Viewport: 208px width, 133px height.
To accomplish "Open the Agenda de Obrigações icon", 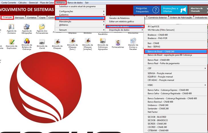I will (x=27, y=27).
